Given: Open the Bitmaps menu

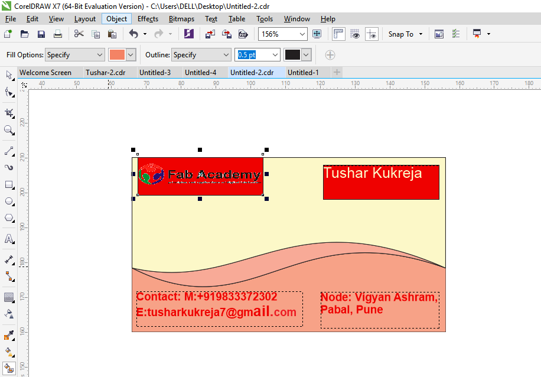Looking at the screenshot, I should (x=181, y=19).
